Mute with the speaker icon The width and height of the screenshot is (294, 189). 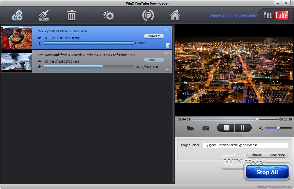[261, 128]
